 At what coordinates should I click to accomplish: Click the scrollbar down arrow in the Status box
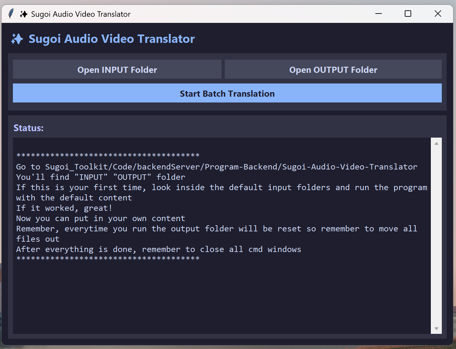click(436, 328)
